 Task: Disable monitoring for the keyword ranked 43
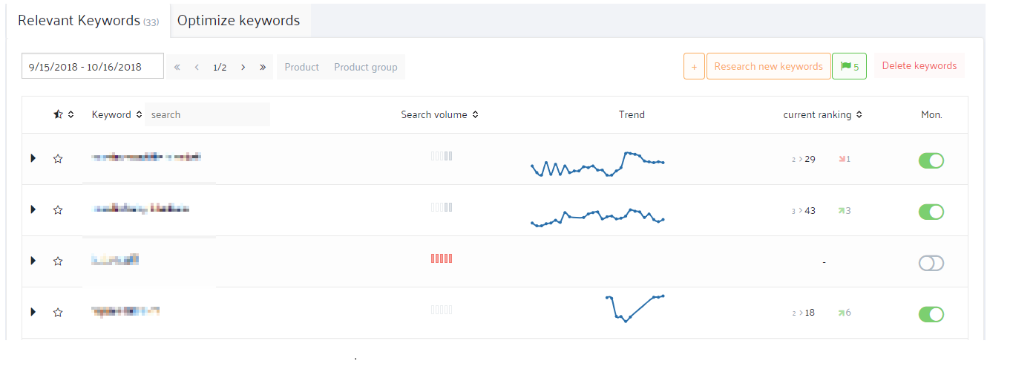pos(931,212)
